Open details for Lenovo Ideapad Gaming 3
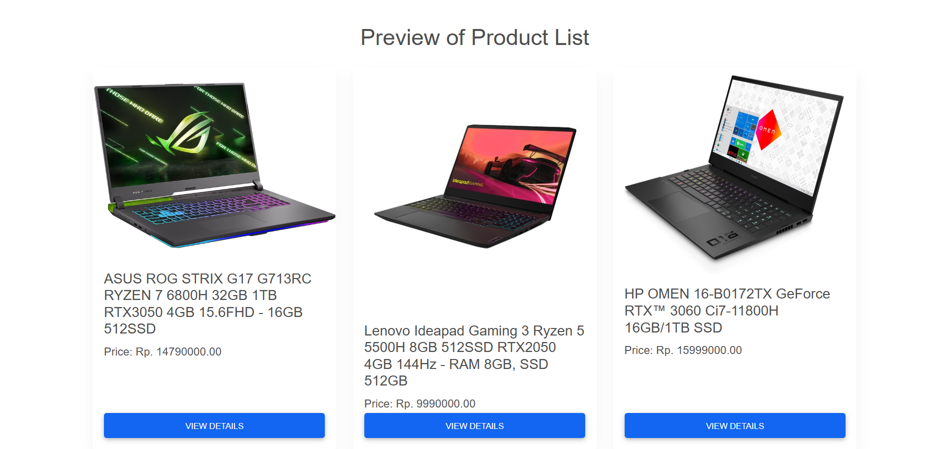949x449 pixels. tap(474, 425)
